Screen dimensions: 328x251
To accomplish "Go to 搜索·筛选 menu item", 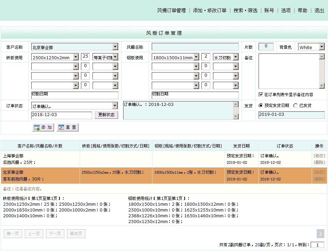I will click(245, 11).
